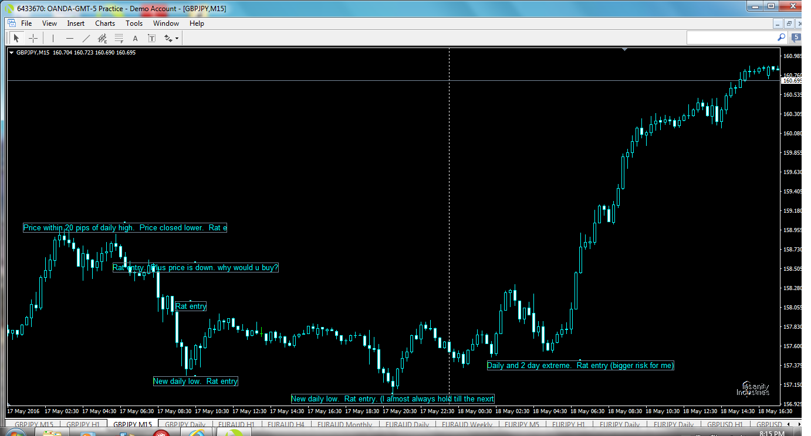Click inside the toolbar search field
Image resolution: width=811 pixels, height=436 pixels.
(x=732, y=37)
